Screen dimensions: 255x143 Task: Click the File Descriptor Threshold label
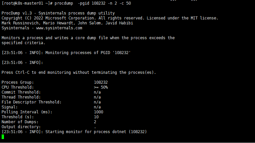pyautogui.click(x=32, y=102)
